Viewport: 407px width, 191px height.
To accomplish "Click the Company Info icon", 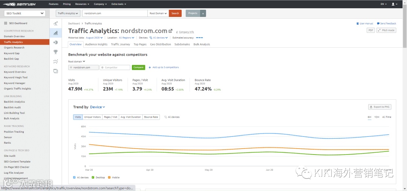I will click(x=177, y=32).
